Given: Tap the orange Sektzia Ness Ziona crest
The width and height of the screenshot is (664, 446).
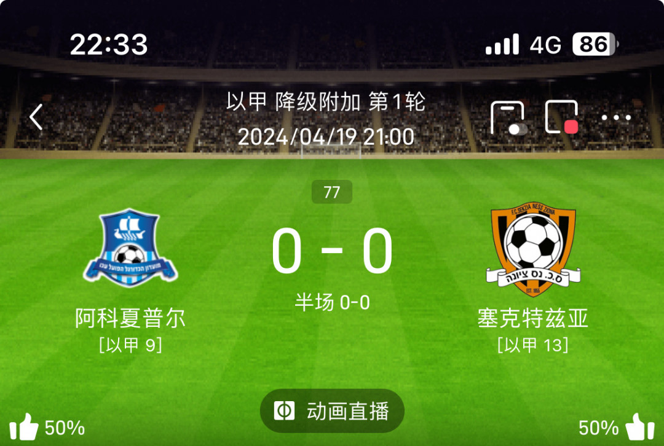Looking at the screenshot, I should point(533,249).
